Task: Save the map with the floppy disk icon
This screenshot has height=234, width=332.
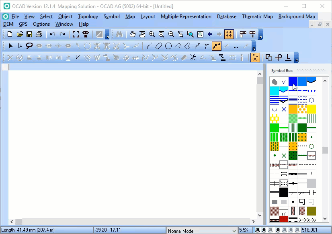Action: tap(29, 34)
